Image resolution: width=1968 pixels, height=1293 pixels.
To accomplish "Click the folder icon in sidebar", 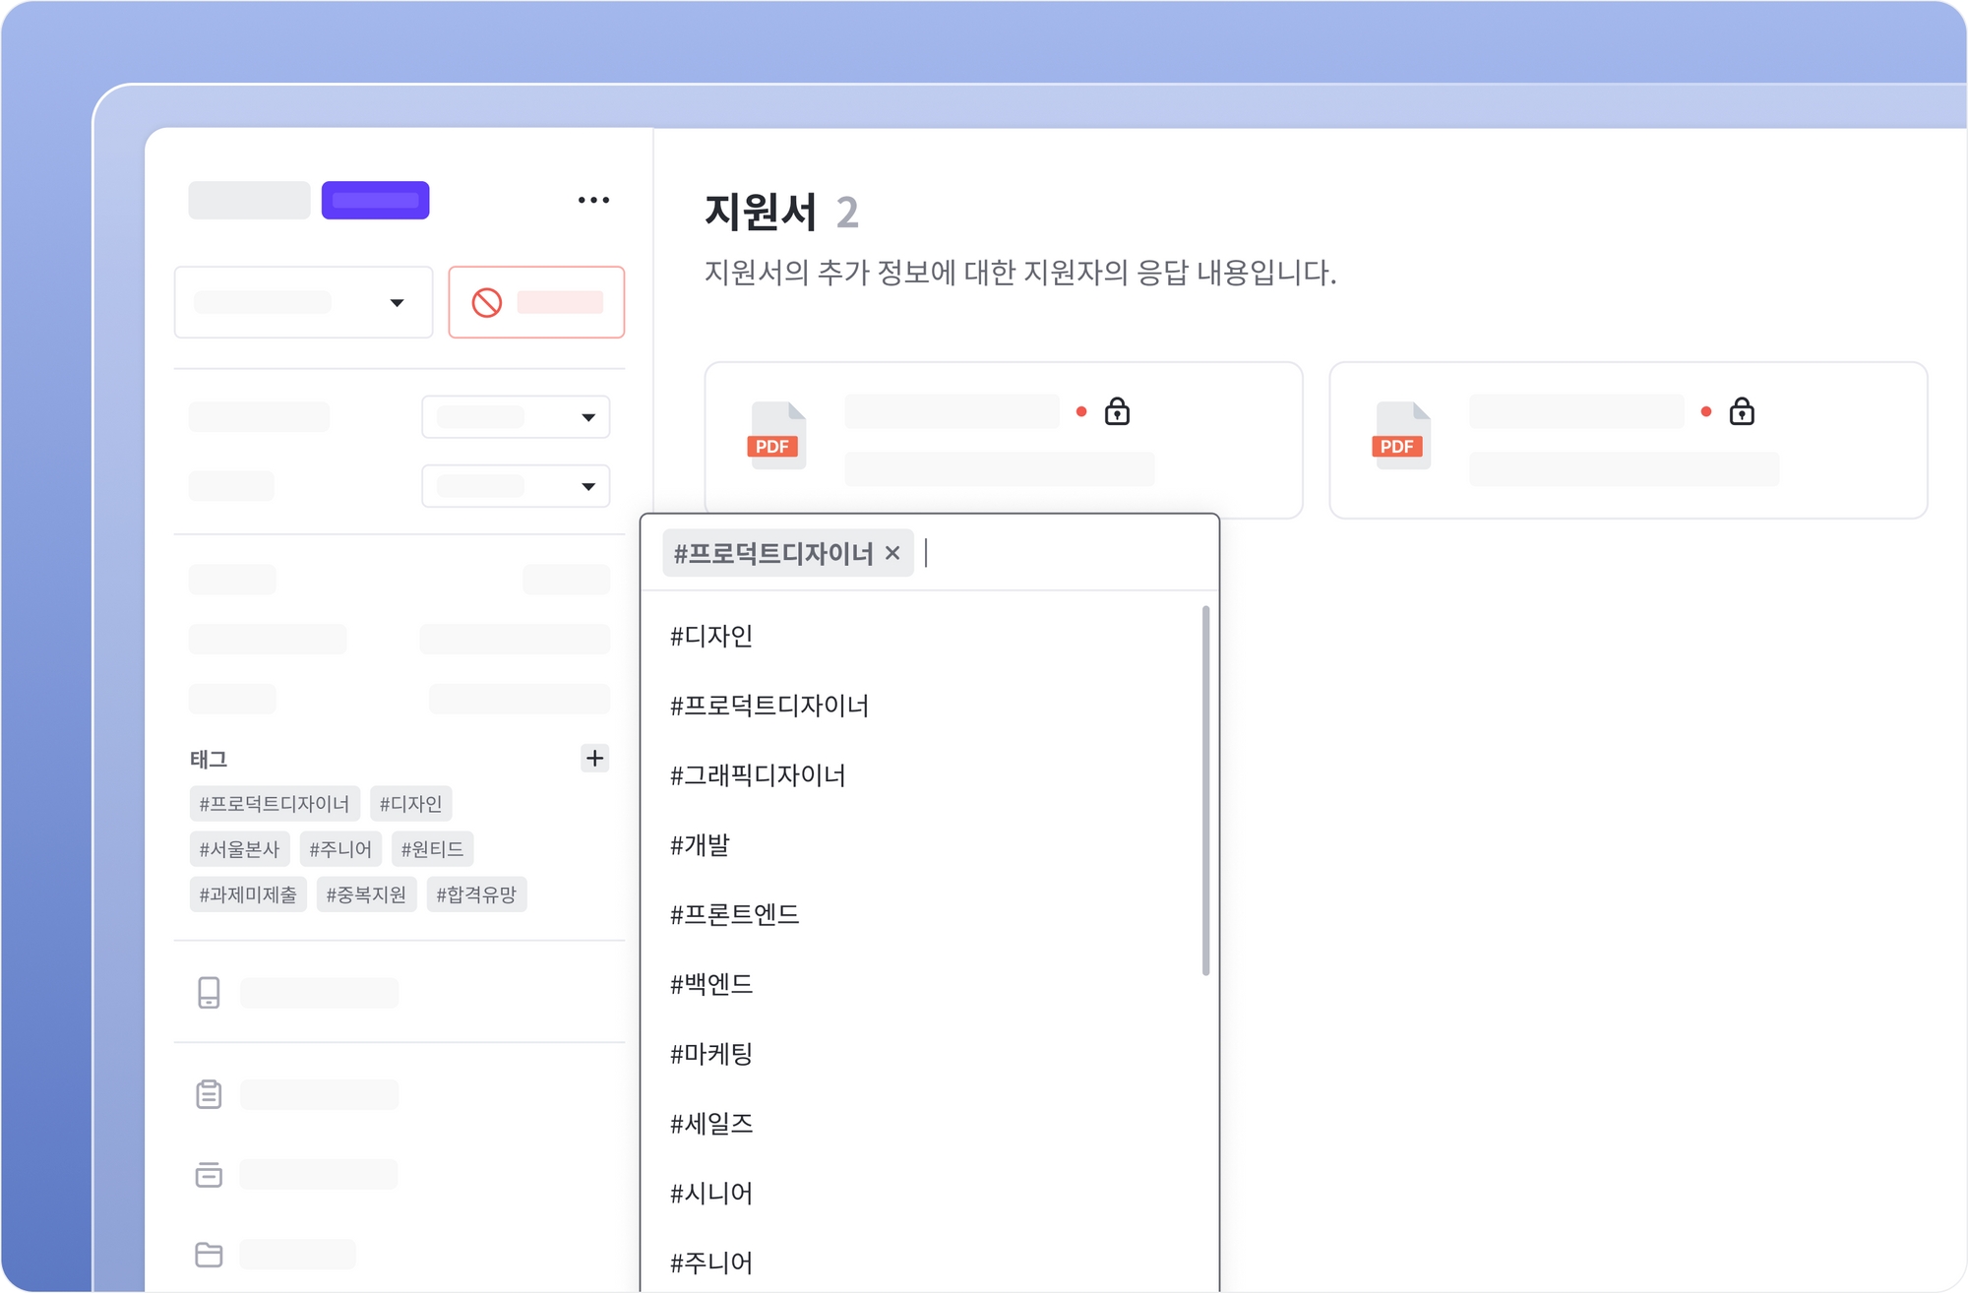I will [x=209, y=1254].
